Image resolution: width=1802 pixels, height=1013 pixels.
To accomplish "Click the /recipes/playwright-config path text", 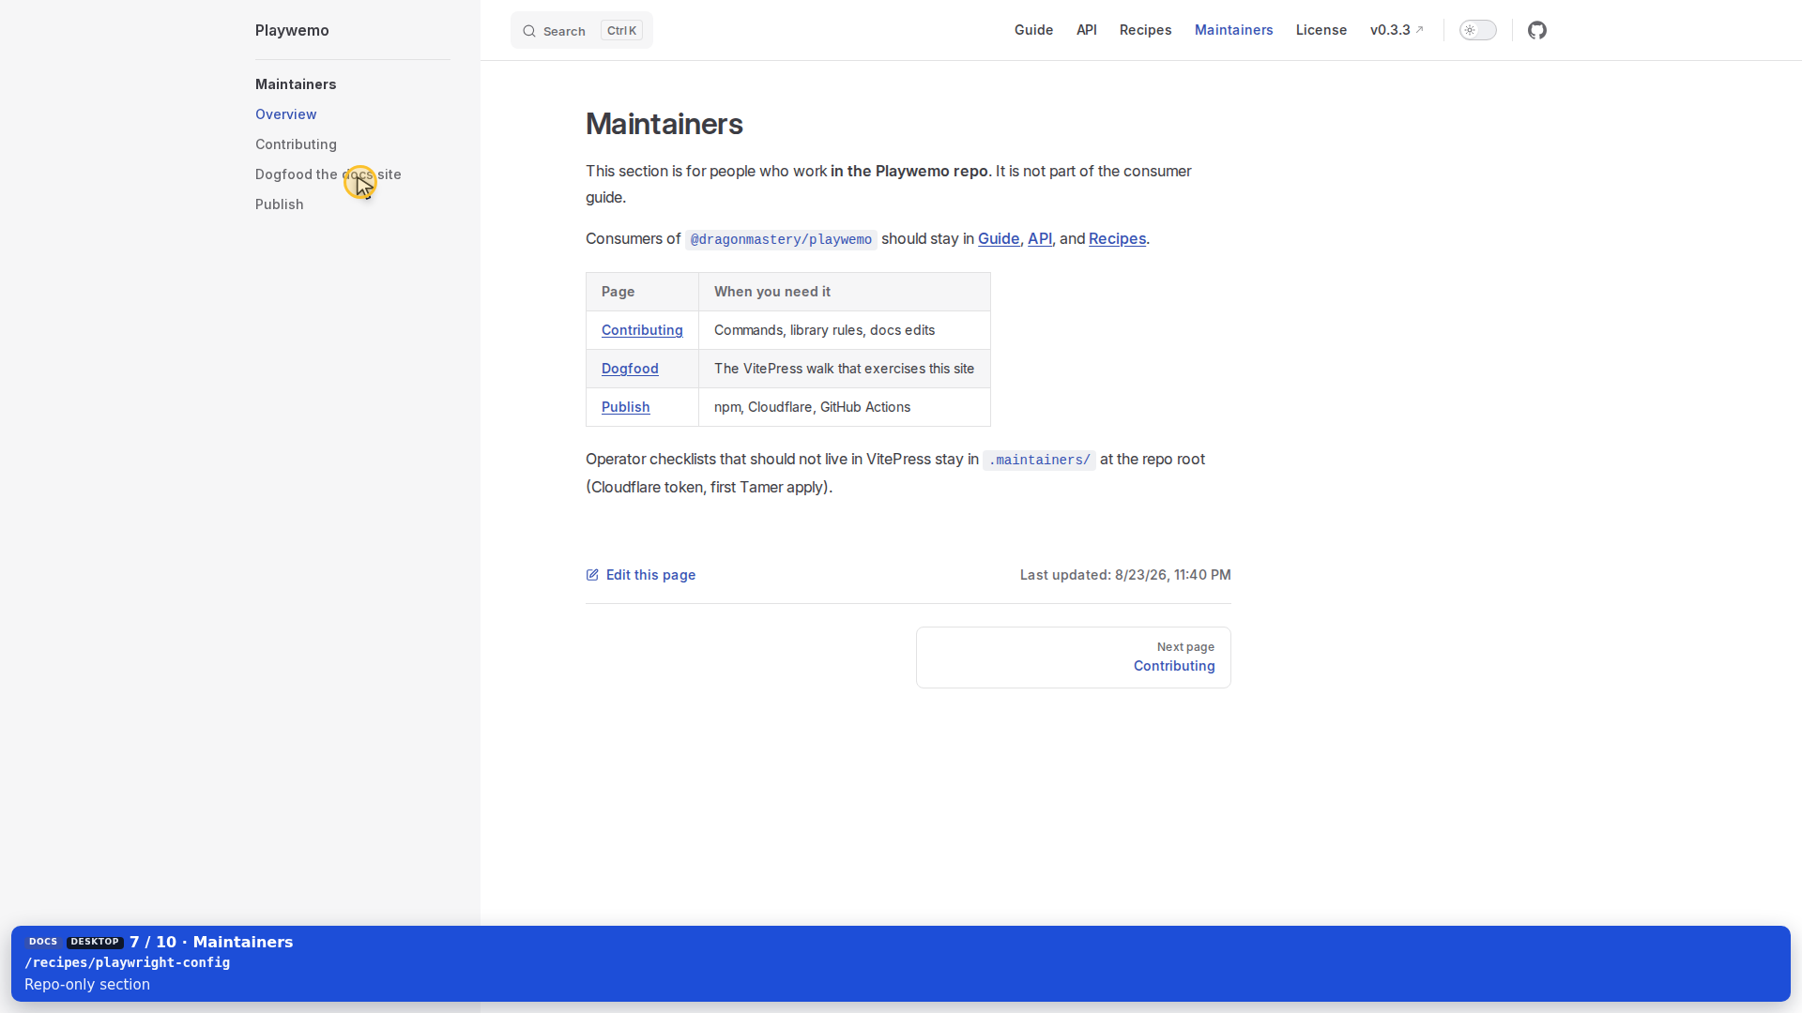I will point(128,962).
